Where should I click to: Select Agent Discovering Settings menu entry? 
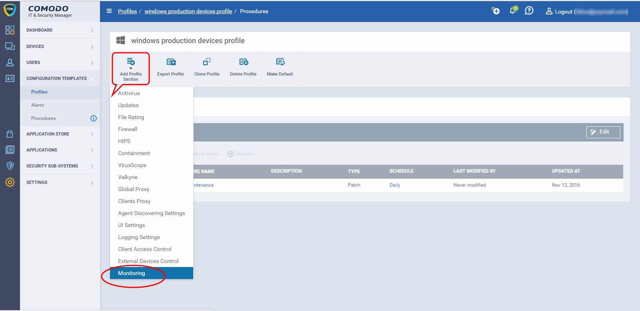pos(152,213)
